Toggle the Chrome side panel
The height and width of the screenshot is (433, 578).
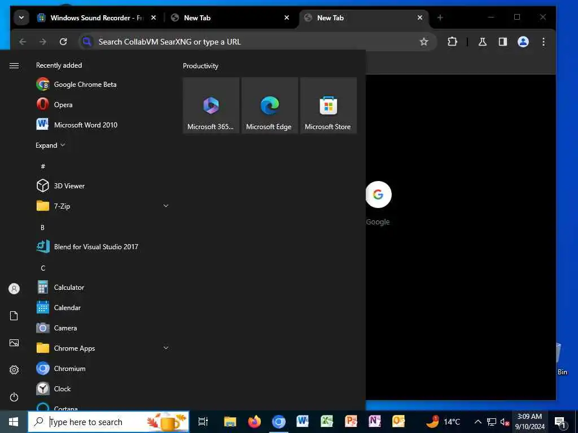click(x=503, y=42)
